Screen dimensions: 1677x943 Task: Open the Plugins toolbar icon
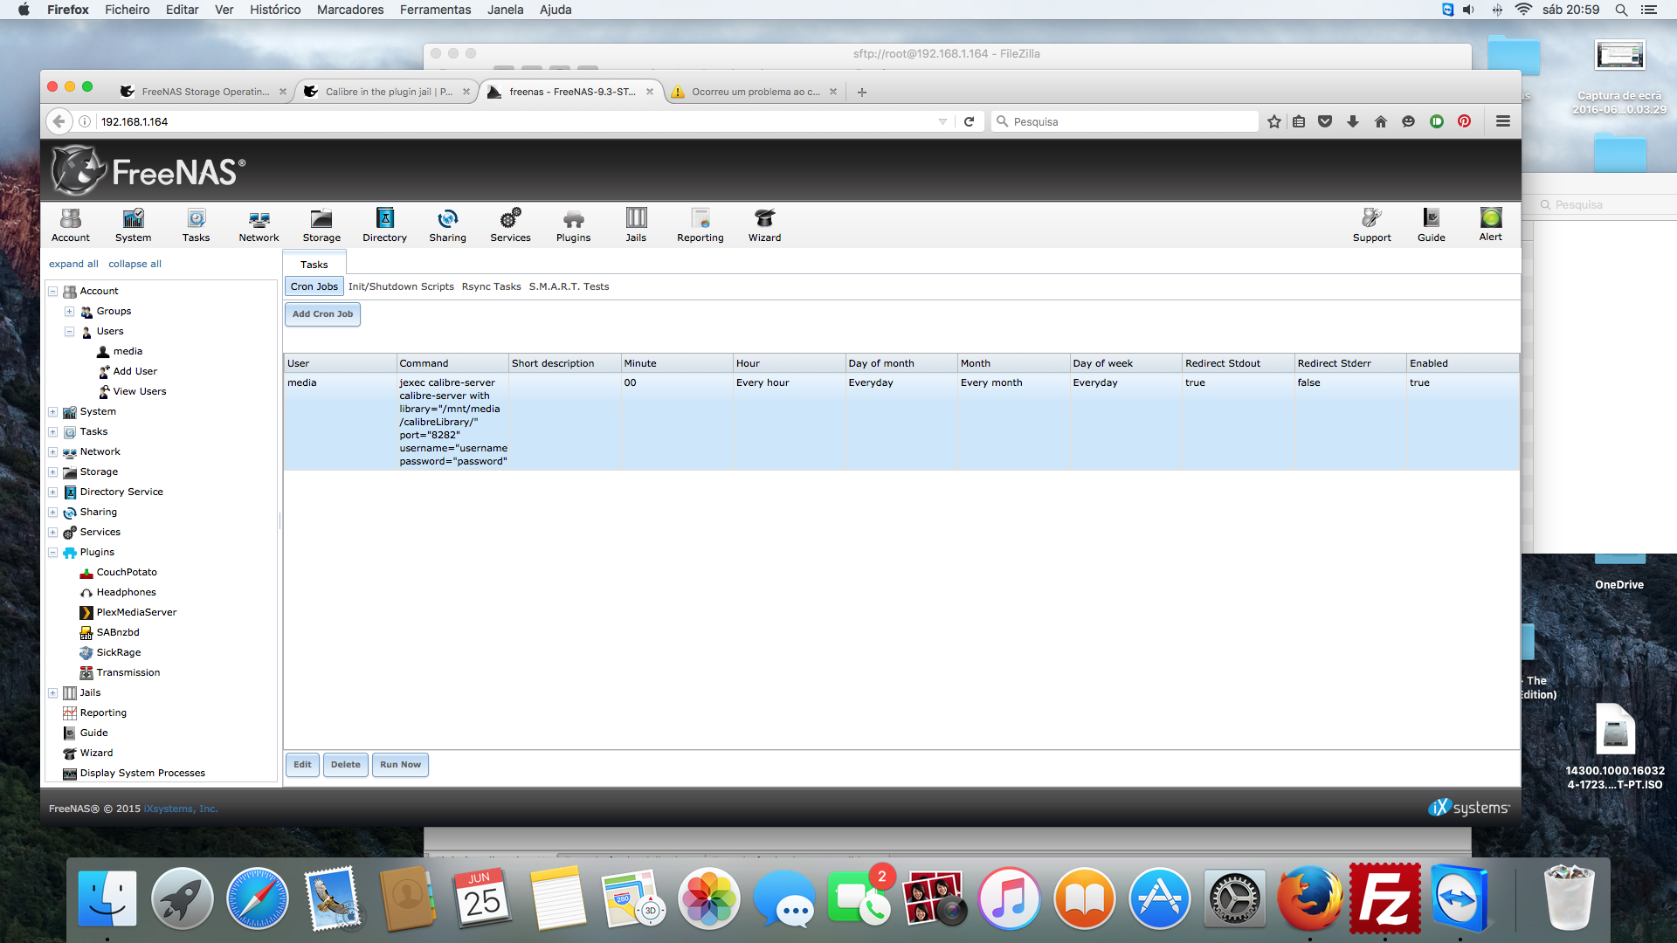(573, 224)
